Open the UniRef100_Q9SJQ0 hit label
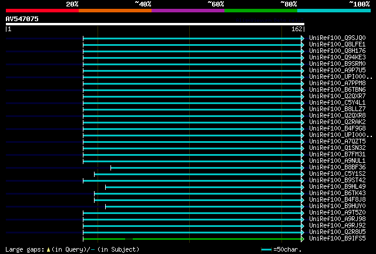This screenshot has height=254, width=376. pos(337,38)
